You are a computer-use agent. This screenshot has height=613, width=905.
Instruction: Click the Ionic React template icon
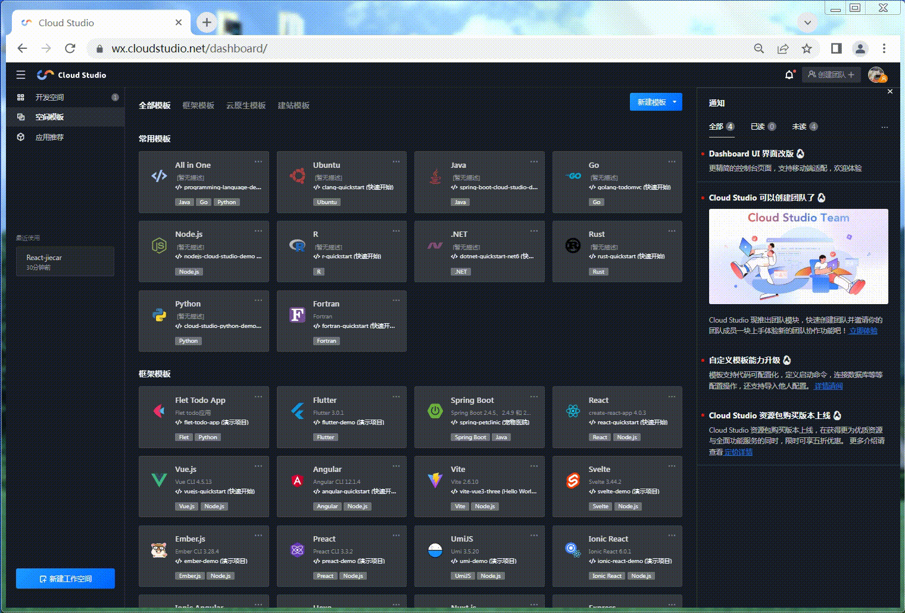click(x=573, y=550)
